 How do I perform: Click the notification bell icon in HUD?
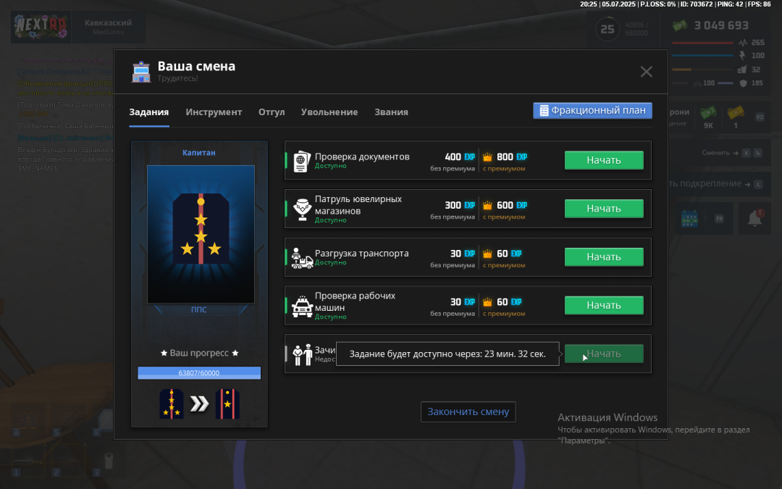pos(754,218)
